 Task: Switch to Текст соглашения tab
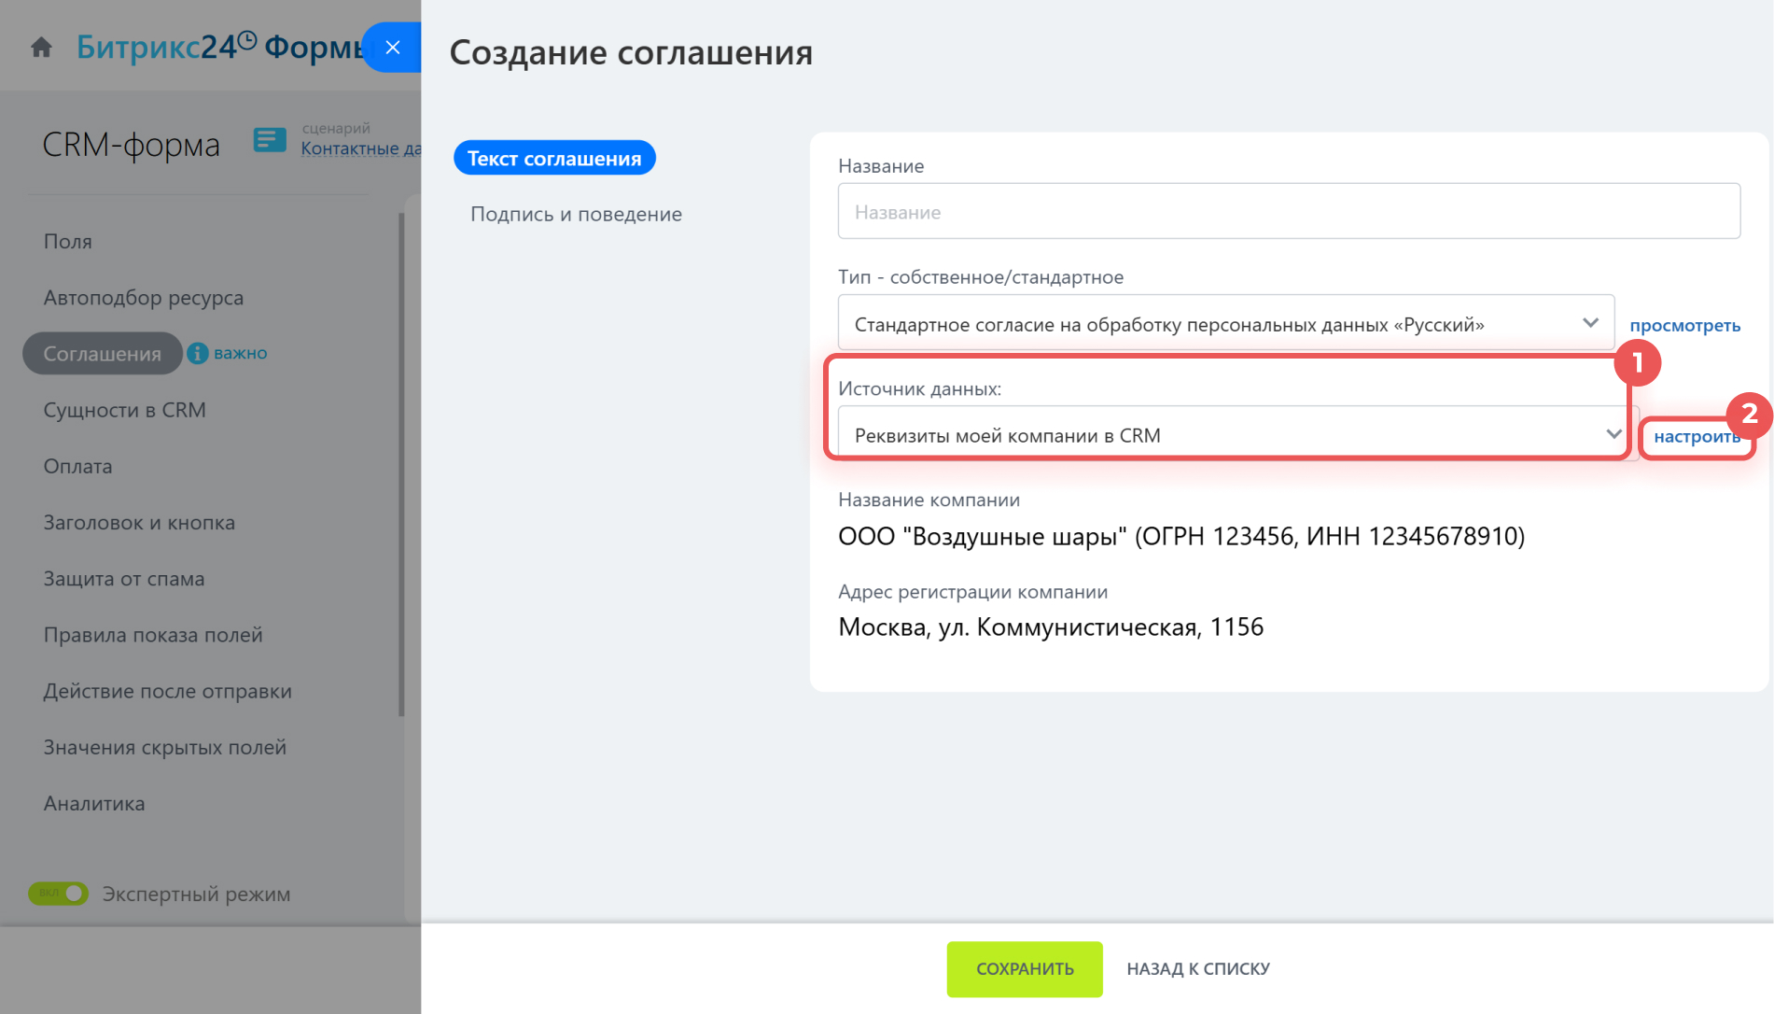point(554,159)
